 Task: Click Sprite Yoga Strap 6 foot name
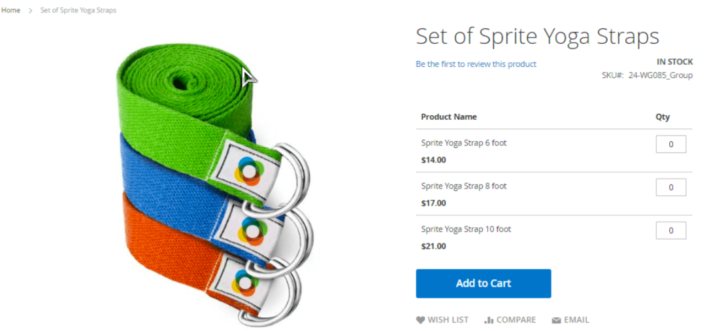pyautogui.click(x=464, y=143)
